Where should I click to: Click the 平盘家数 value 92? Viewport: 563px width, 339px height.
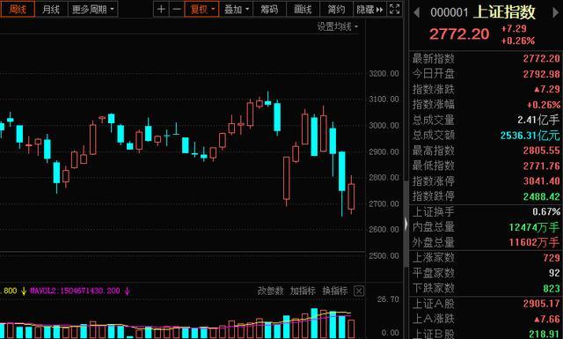click(x=554, y=273)
